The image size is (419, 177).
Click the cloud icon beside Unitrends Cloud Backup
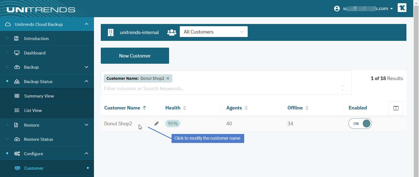(8, 24)
